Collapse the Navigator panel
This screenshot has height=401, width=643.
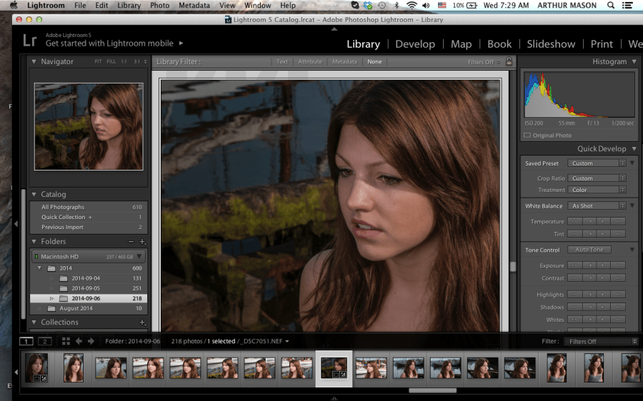[34, 62]
